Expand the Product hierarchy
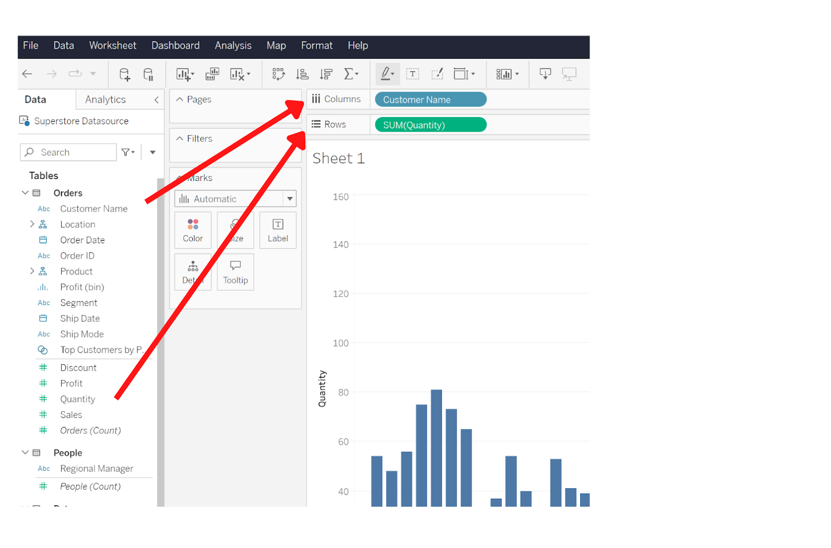 (32, 271)
